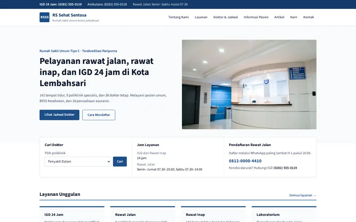Click the IGD 24 Jam phone in top bar
The height and width of the screenshot is (222, 356).
61,4
